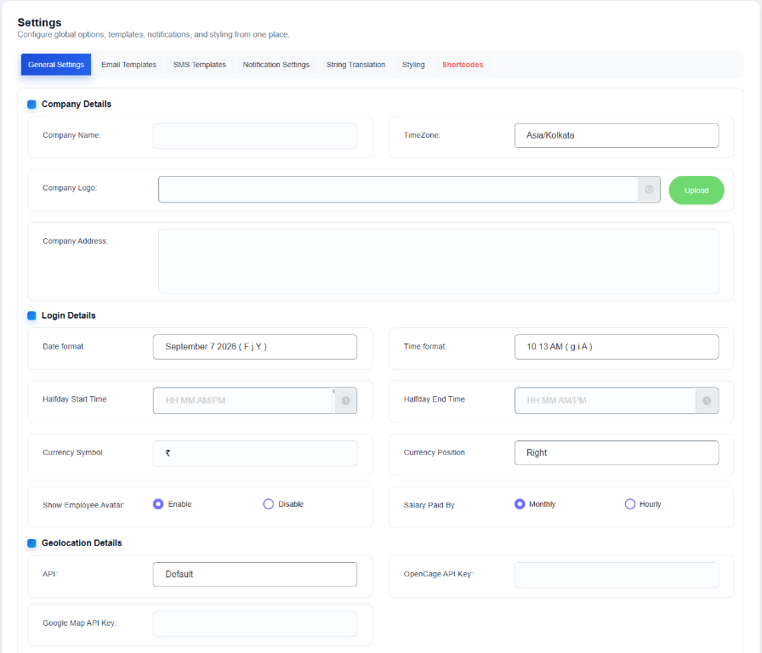Switch to the Email Templates tab
This screenshot has height=653, width=762.
click(x=128, y=65)
